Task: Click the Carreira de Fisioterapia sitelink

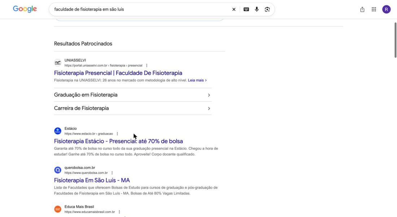Action: coord(81,108)
